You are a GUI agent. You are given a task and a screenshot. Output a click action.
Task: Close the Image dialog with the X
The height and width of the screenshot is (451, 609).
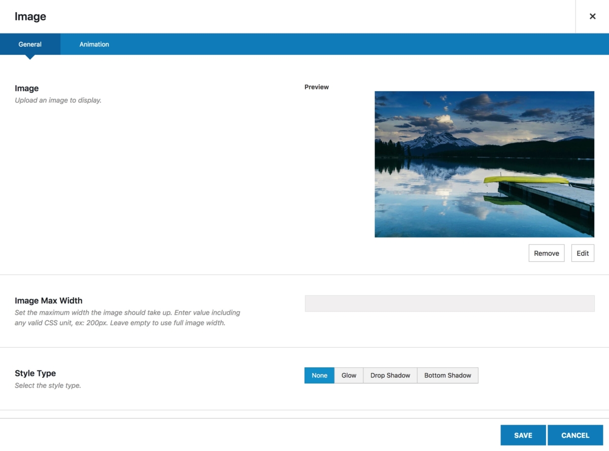(x=592, y=16)
